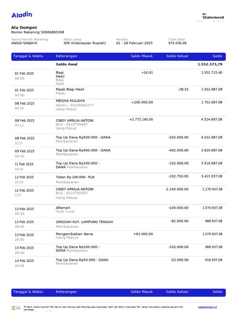Screen dimensions: 237x317
Task: Click Top Up Dana Rp50.000 - DANA
Action: (x=82, y=260)
